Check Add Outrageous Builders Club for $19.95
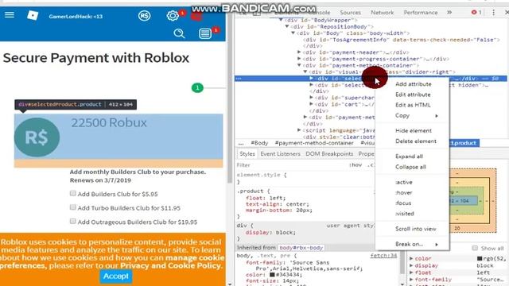The width and height of the screenshot is (509, 286). [x=72, y=221]
